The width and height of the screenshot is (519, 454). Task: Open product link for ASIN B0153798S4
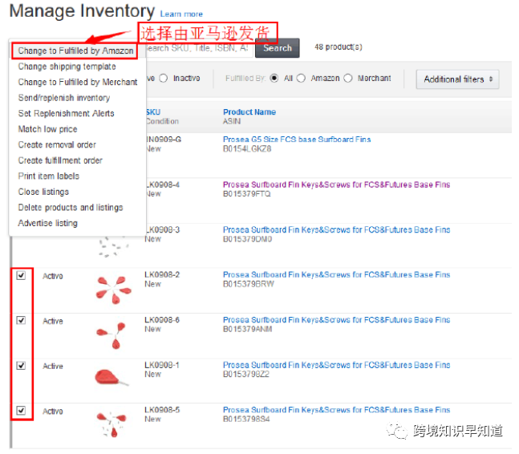tap(336, 410)
